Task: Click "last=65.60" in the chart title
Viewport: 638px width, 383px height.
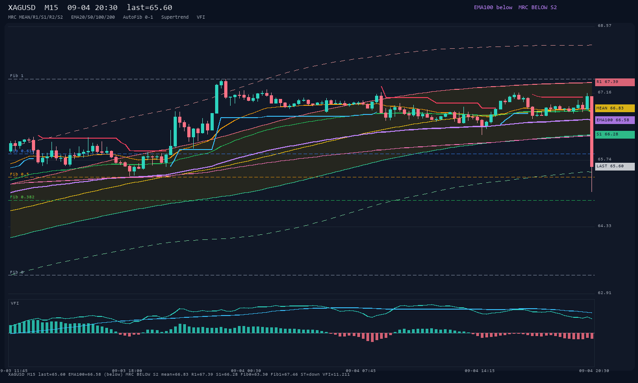Action: click(x=149, y=8)
